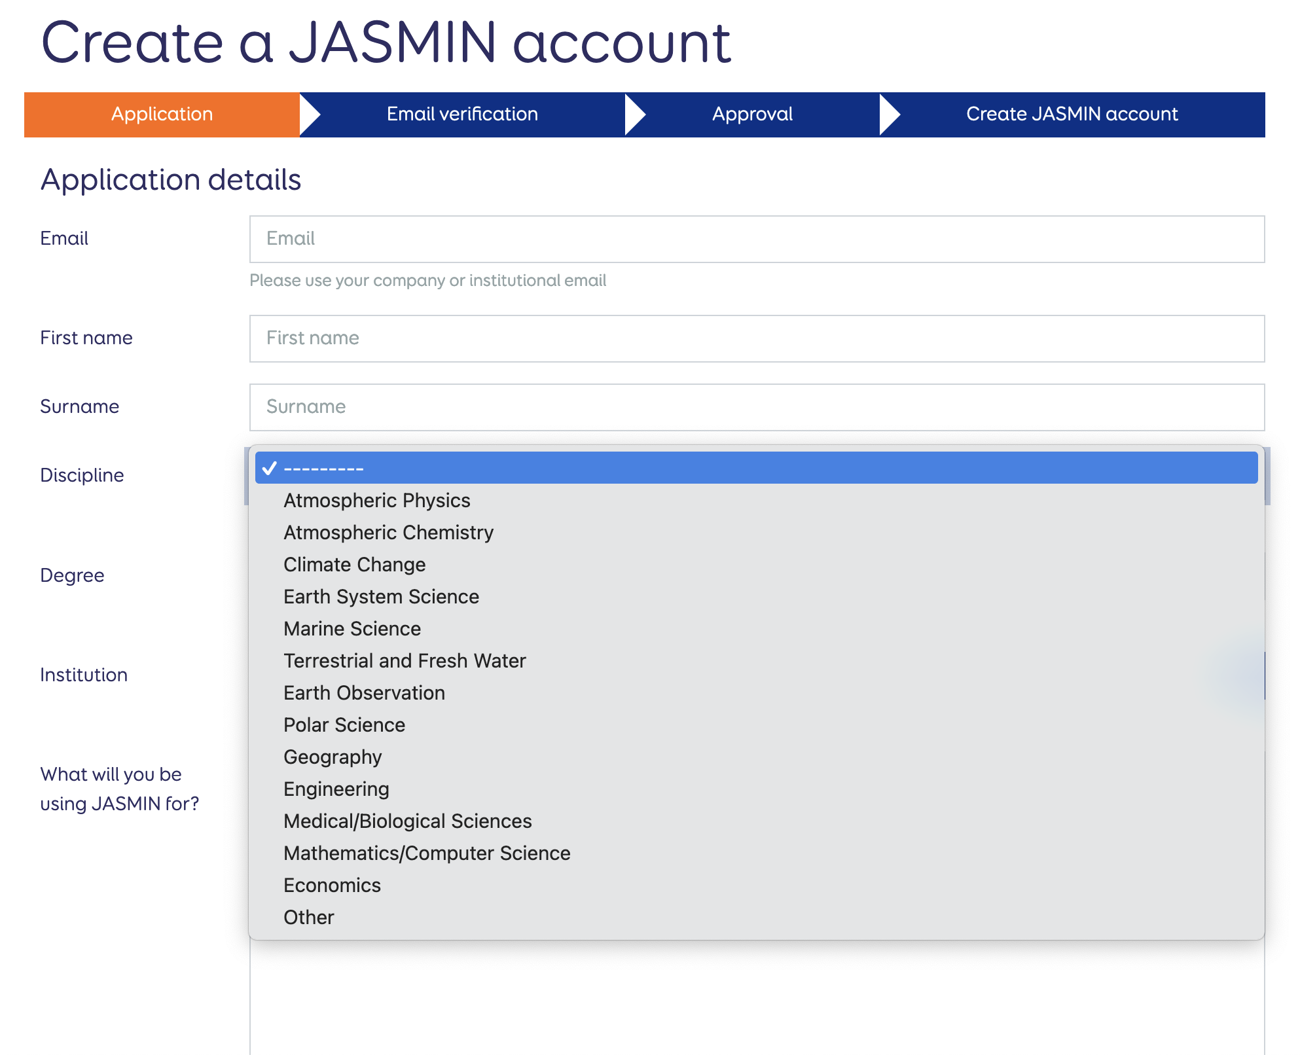Click the Approval stage indicator
This screenshot has height=1055, width=1300.
coord(751,114)
